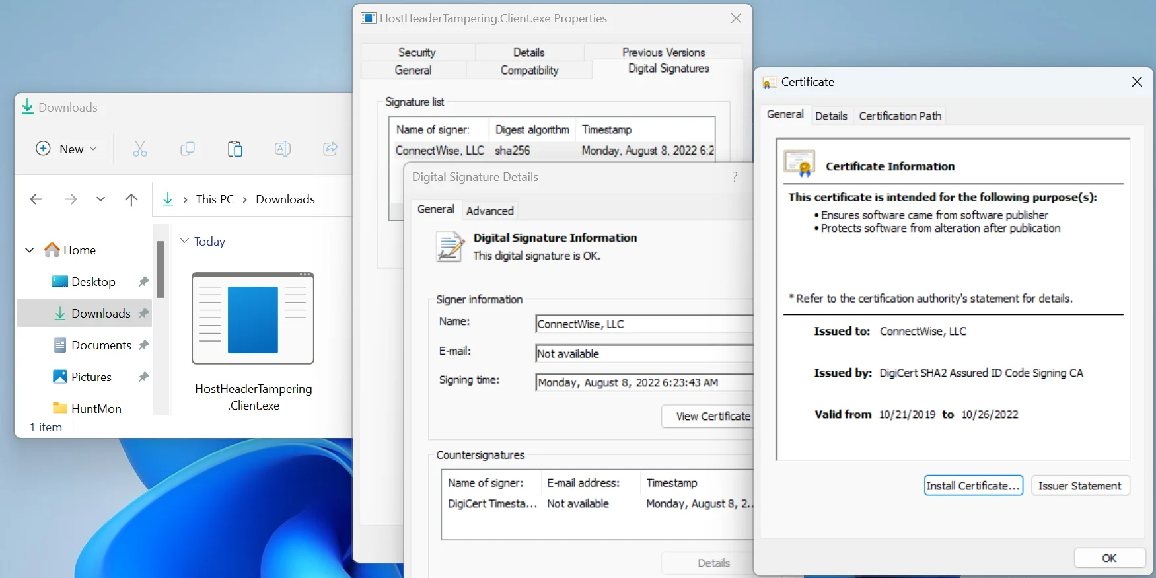Unpin Documents using its pin icon

[x=143, y=345]
